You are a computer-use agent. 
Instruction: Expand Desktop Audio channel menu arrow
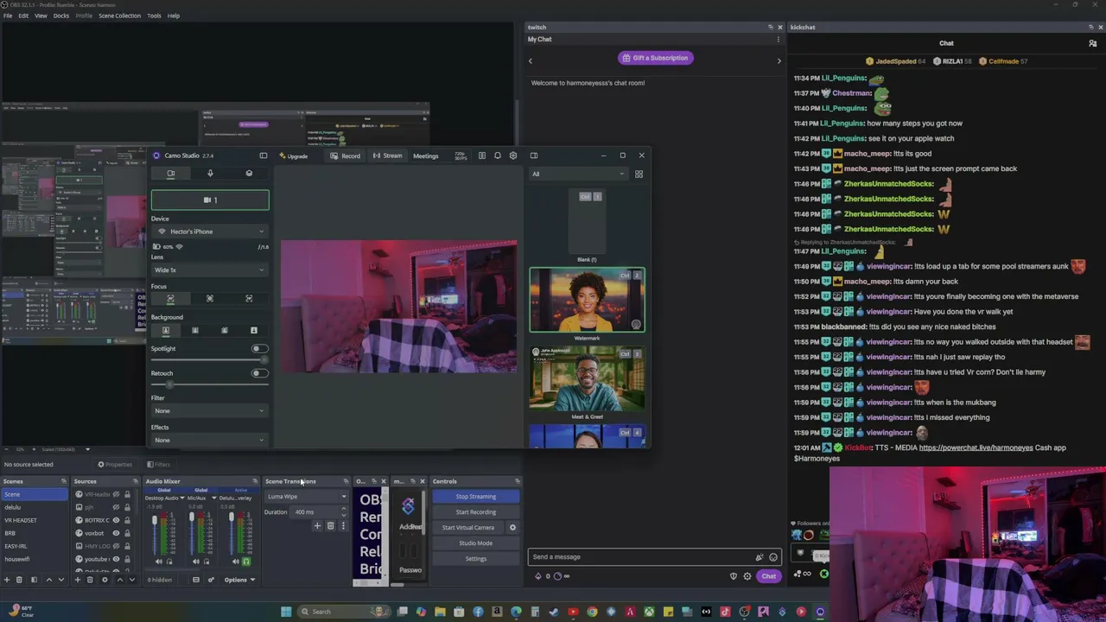pyautogui.click(x=181, y=498)
